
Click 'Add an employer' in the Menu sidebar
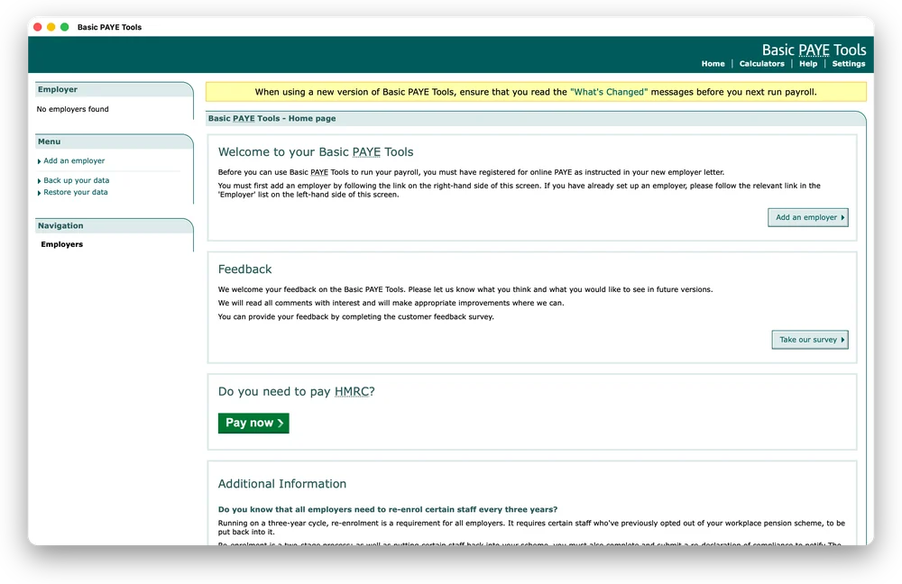[74, 161]
